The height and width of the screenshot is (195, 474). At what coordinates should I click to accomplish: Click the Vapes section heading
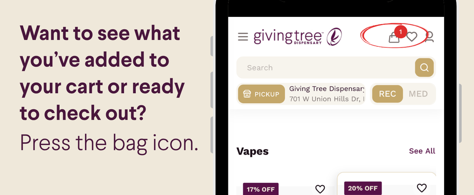(253, 151)
